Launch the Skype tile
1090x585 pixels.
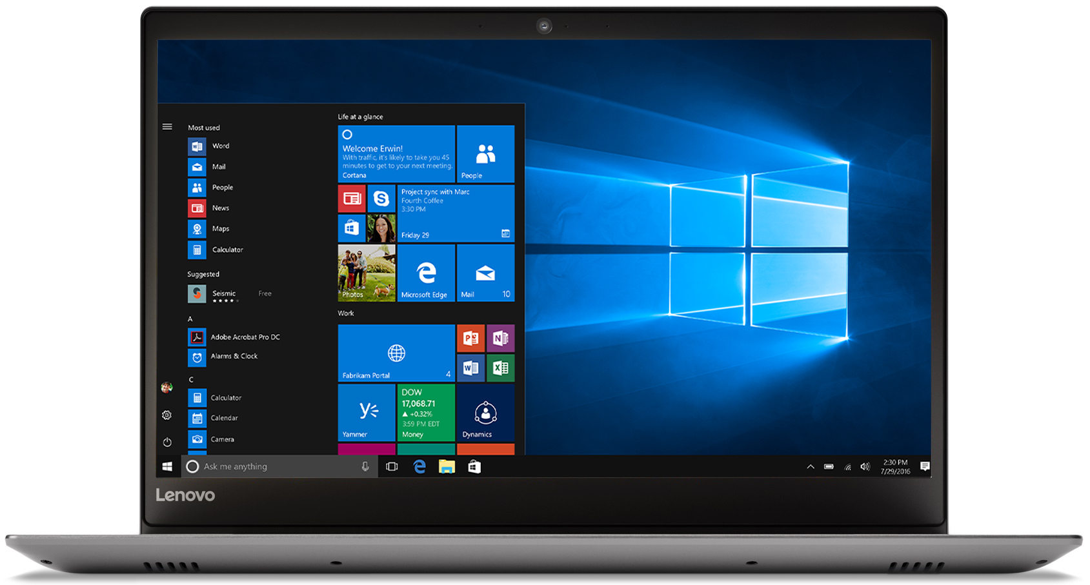pos(381,199)
